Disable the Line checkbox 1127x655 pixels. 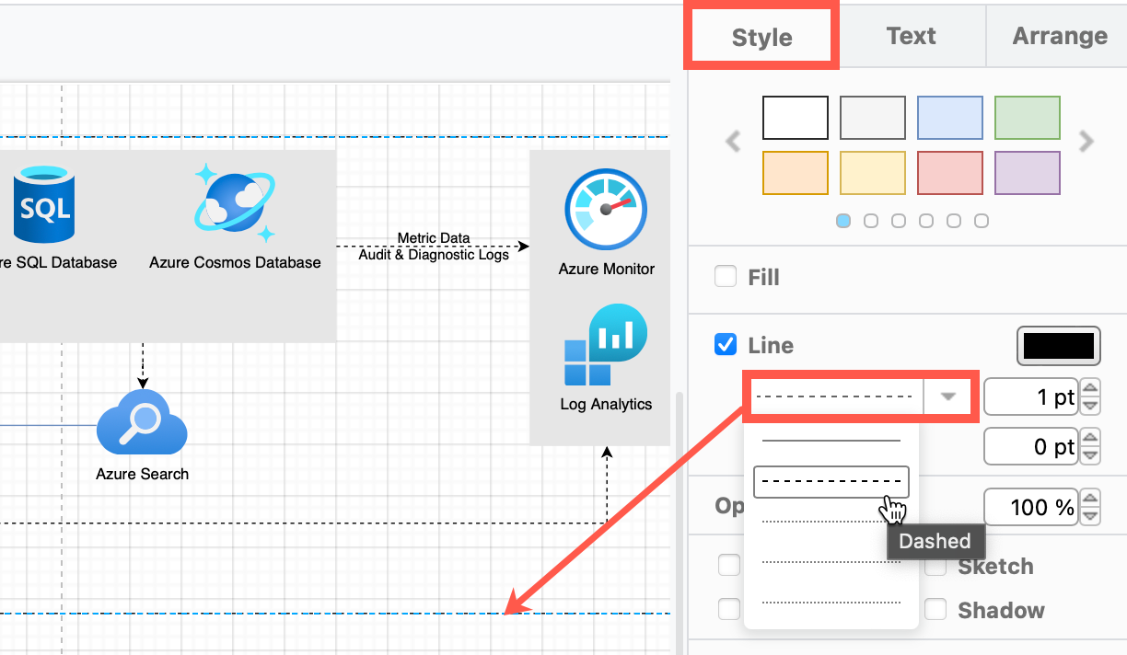click(726, 345)
